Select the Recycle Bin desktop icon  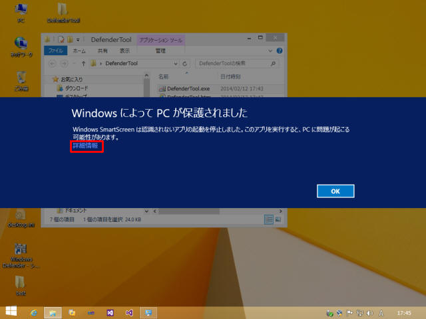click(21, 81)
